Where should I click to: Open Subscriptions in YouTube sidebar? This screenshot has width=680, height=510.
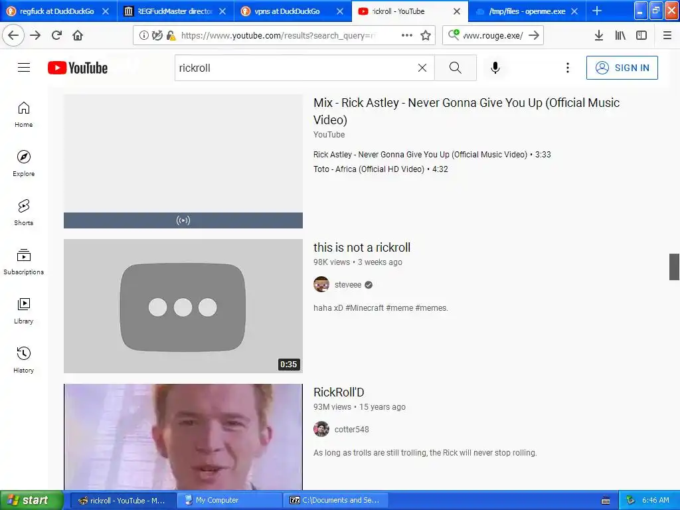pyautogui.click(x=23, y=262)
